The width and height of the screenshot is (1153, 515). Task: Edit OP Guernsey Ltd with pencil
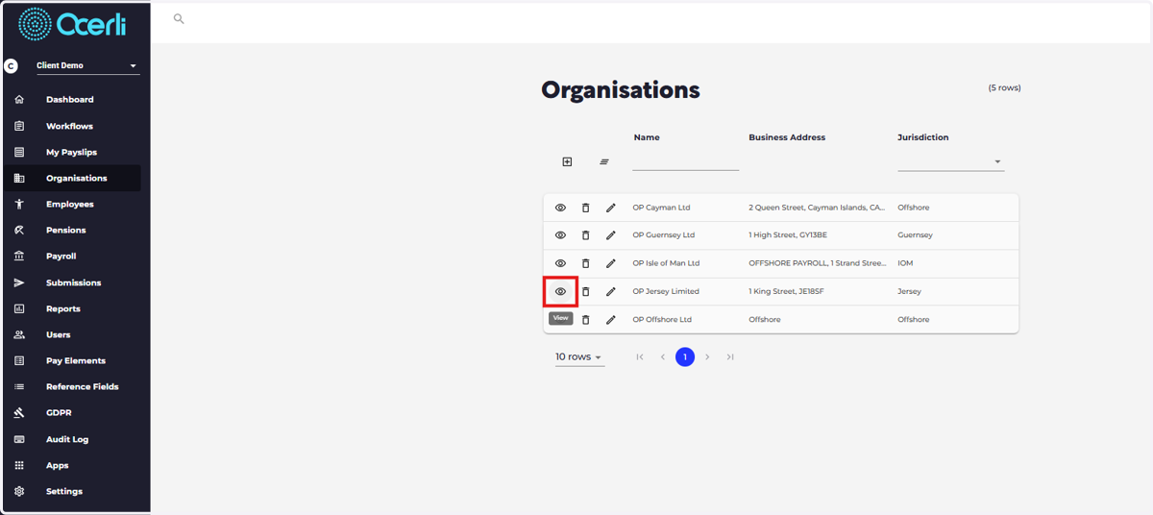tap(610, 235)
